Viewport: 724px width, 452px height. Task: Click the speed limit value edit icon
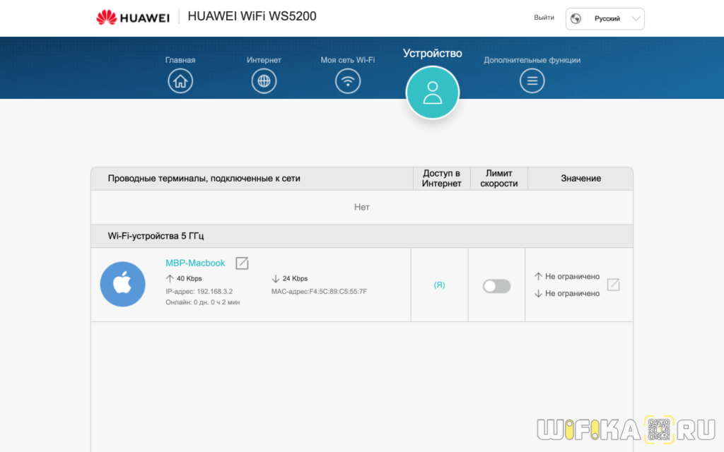pos(613,285)
